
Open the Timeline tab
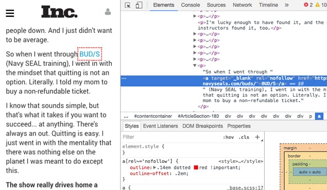tap(268, 5)
